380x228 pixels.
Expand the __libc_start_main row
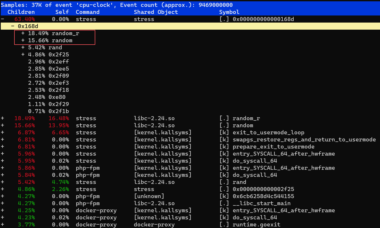2,203
